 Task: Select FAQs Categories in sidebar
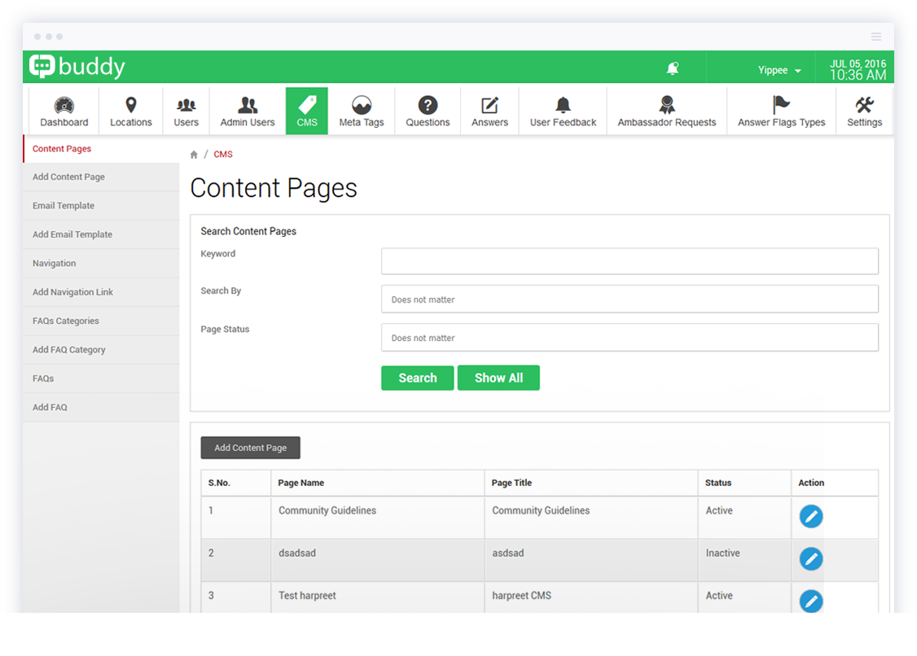66,321
